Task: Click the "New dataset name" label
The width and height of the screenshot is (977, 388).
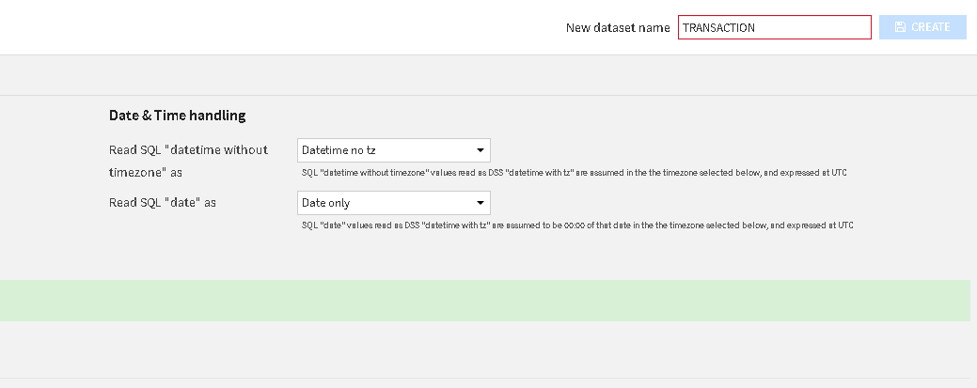Action: coord(618,27)
